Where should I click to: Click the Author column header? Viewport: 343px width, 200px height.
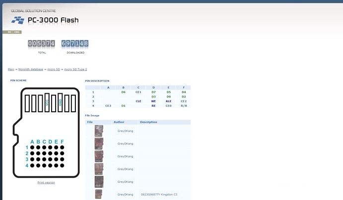119,122
